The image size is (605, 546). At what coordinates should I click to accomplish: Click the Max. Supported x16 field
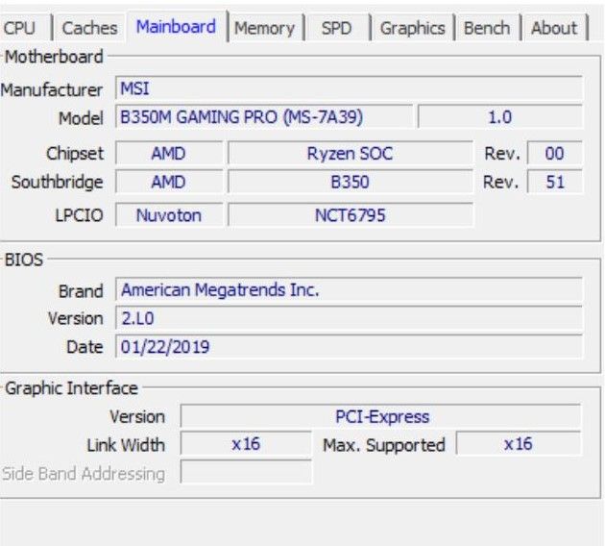519,444
